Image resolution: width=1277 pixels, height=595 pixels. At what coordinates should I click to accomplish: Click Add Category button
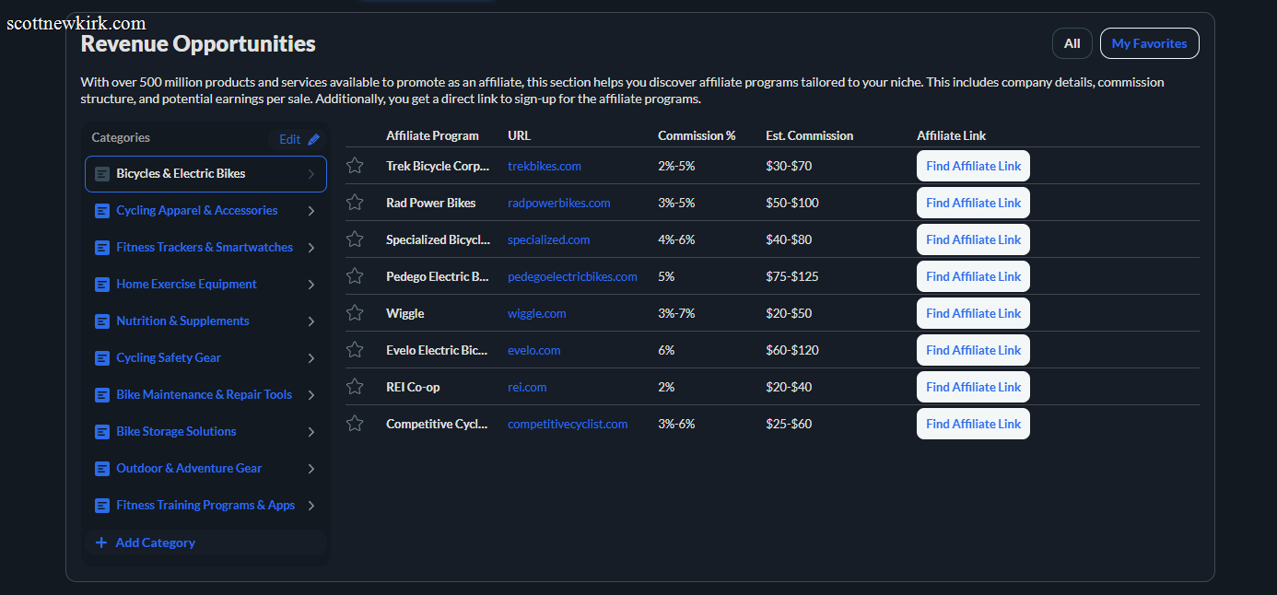205,542
